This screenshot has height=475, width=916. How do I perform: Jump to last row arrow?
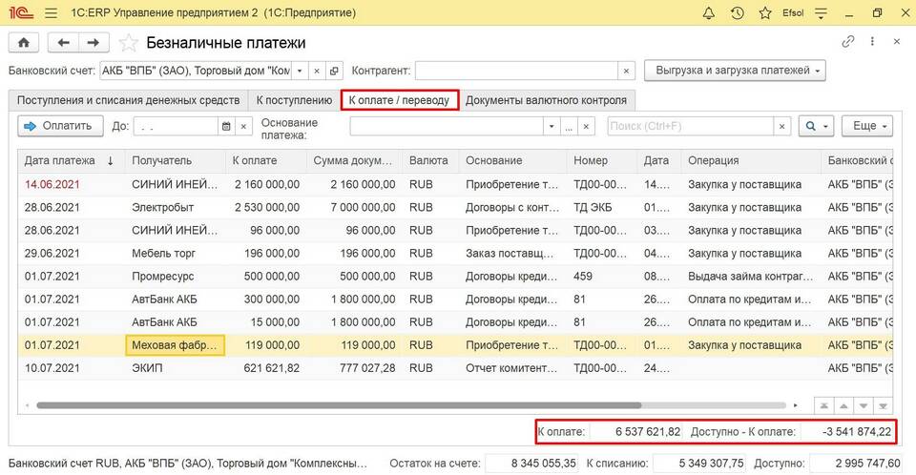pyautogui.click(x=884, y=405)
